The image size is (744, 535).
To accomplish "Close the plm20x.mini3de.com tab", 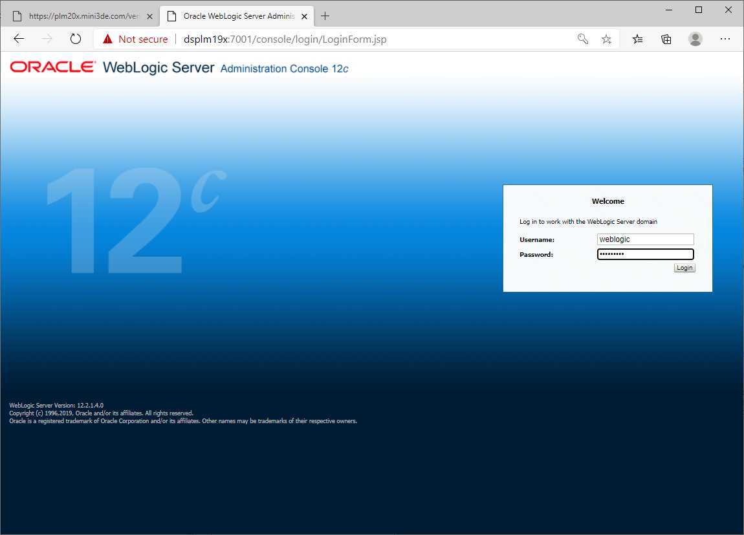I will coord(149,16).
